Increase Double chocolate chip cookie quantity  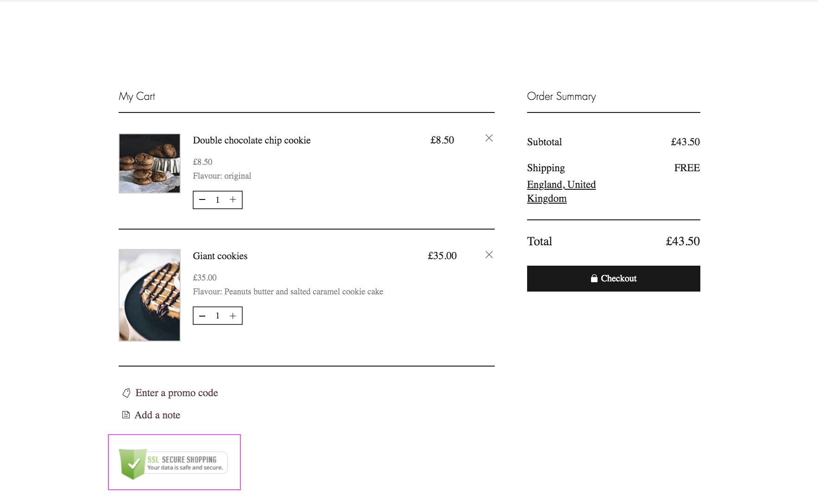[233, 199]
